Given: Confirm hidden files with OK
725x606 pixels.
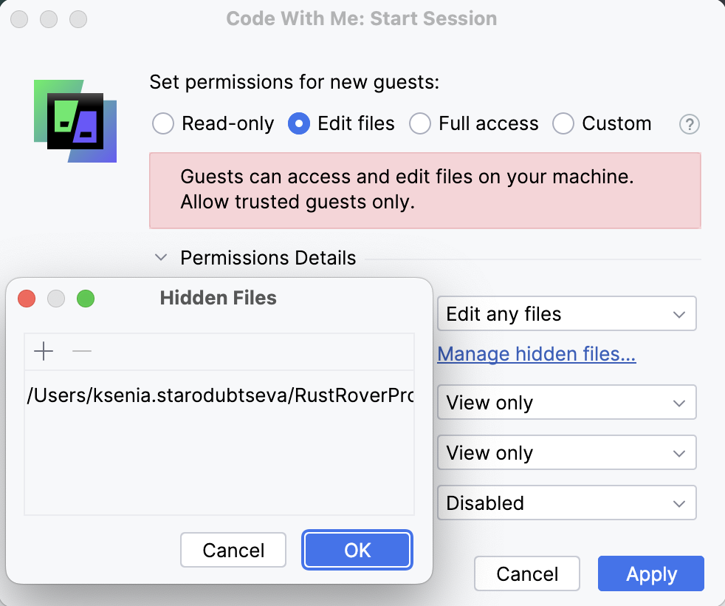Looking at the screenshot, I should click(357, 550).
